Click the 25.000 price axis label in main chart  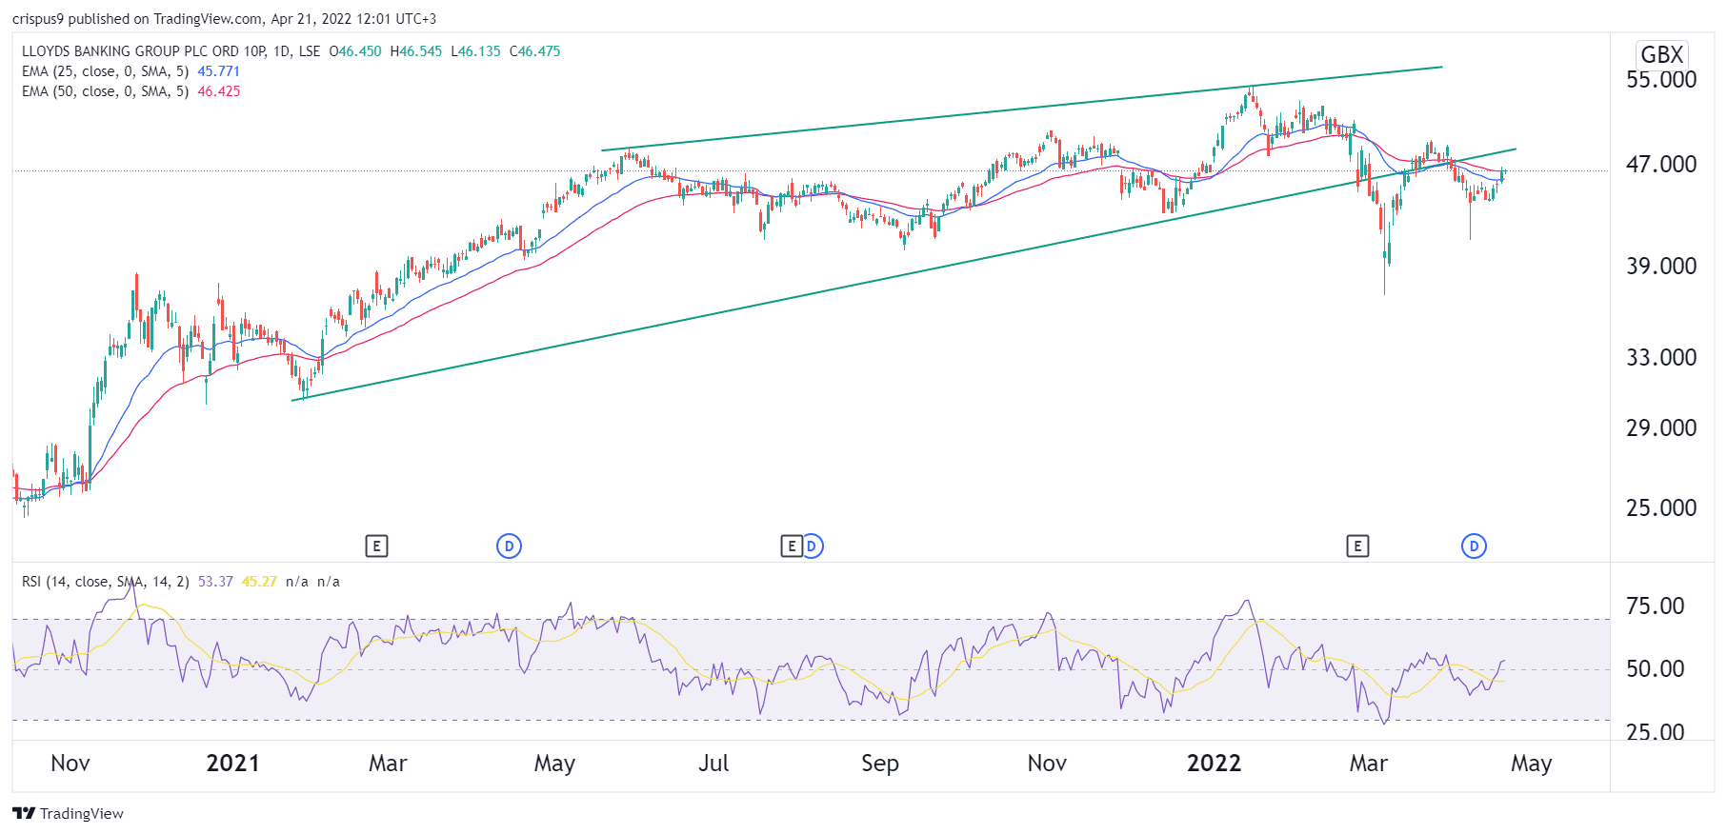click(1661, 508)
